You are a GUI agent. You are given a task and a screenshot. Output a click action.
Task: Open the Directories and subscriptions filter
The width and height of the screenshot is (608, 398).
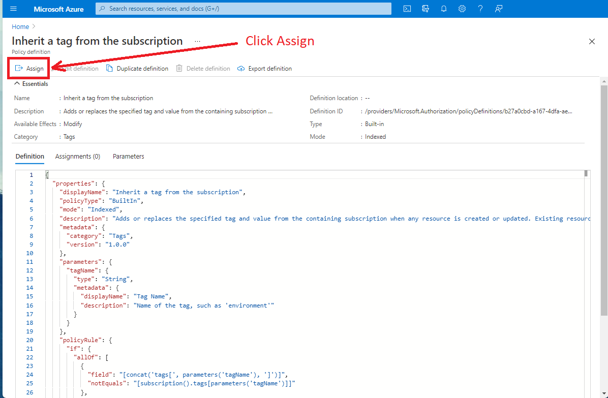(x=425, y=9)
